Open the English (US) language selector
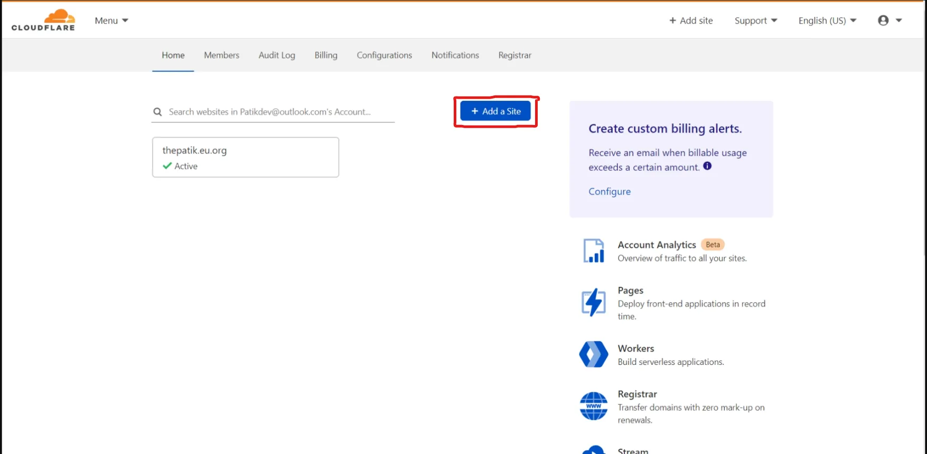Viewport: 927px width, 454px height. pyautogui.click(x=827, y=21)
